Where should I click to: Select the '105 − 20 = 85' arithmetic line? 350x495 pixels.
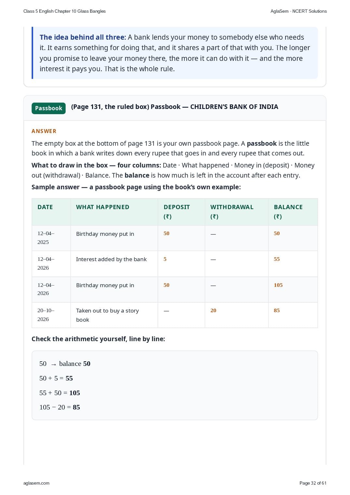[x=60, y=407]
